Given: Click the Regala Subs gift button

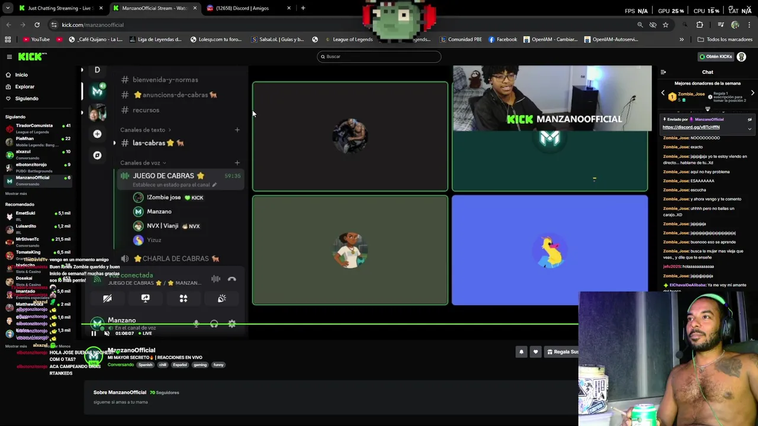Looking at the screenshot, I should (561, 351).
